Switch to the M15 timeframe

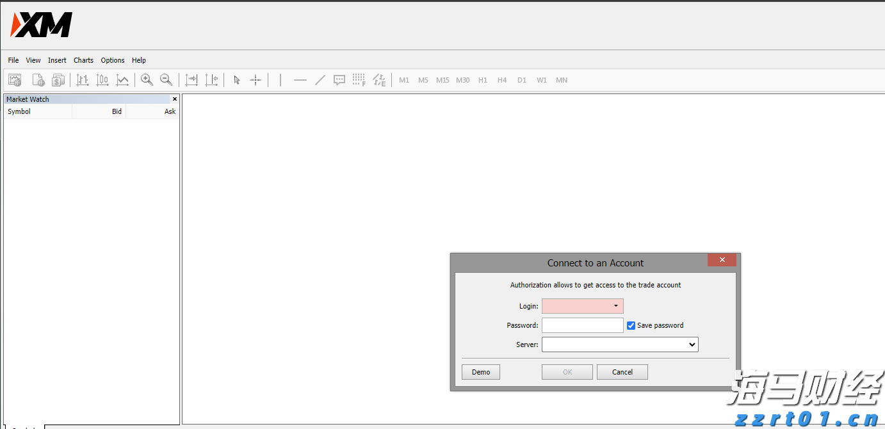point(442,80)
